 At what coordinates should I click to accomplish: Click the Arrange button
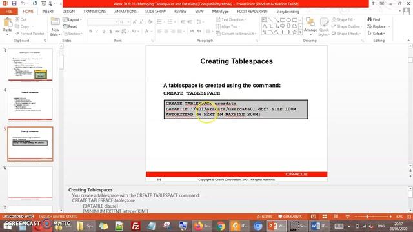(x=310, y=26)
